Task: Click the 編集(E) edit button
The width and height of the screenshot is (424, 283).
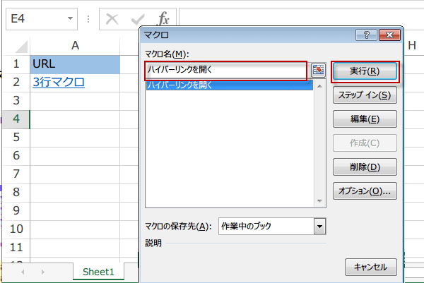Action: coord(365,119)
